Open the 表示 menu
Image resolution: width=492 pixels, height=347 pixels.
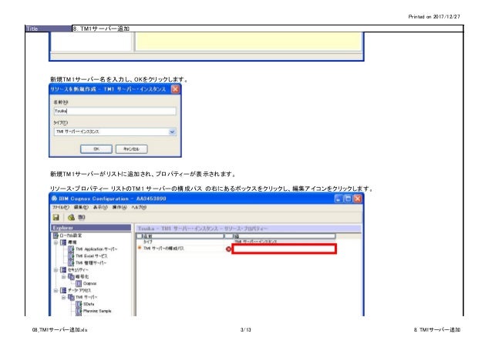(x=100, y=207)
